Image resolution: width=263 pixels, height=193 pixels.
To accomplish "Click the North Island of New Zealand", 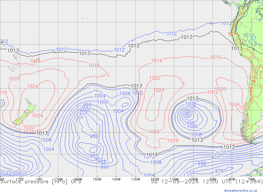I will tap(31, 106).
